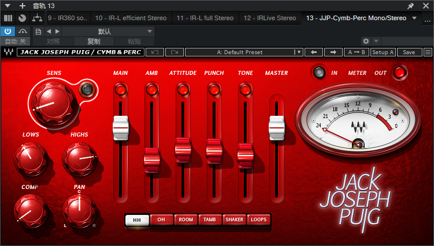Image resolution: width=434 pixels, height=246 pixels.
Task: Click the 对照 compare button
Action: click(53, 41)
